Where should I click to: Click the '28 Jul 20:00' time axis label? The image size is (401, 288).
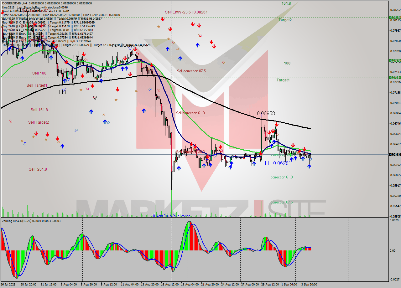28,285
